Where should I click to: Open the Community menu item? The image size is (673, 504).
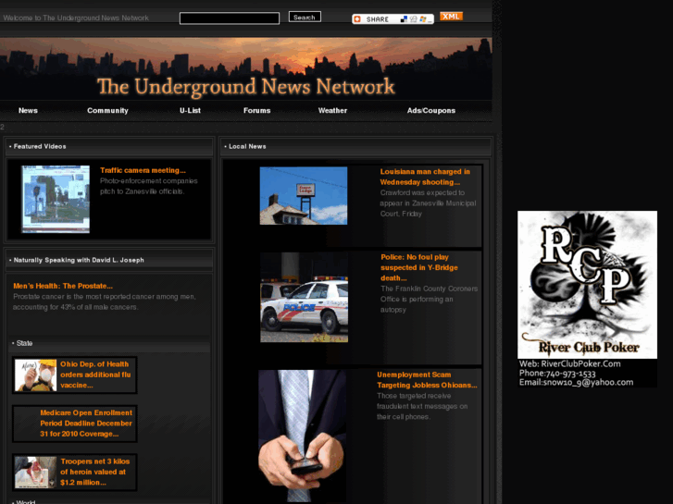pos(107,110)
